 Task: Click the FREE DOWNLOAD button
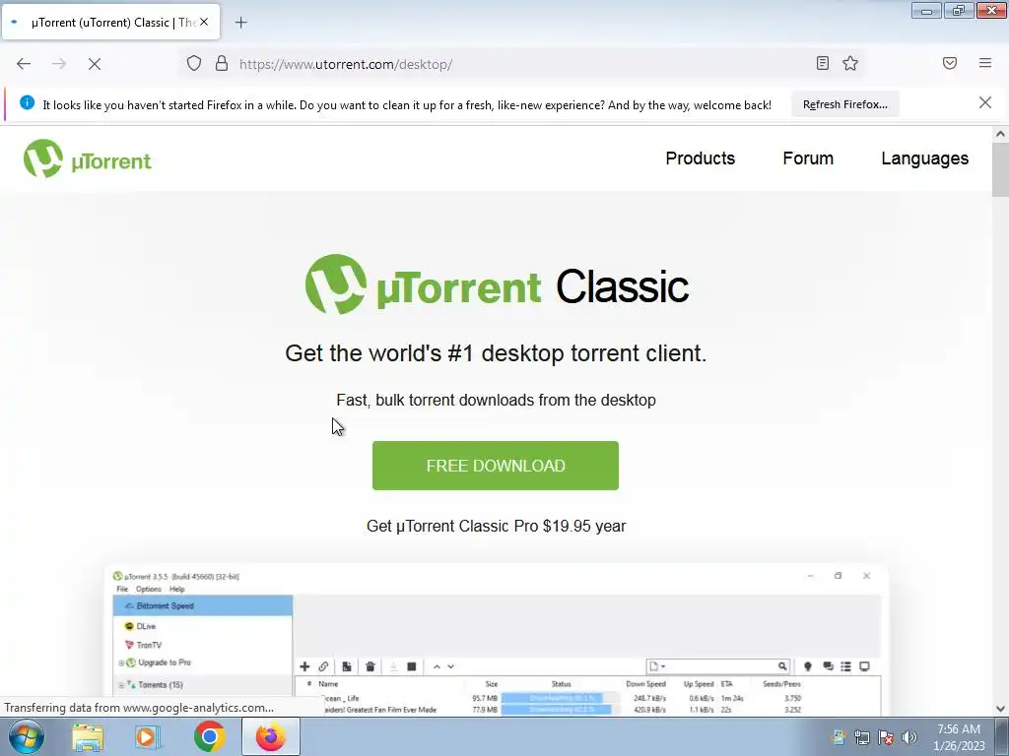pyautogui.click(x=496, y=466)
